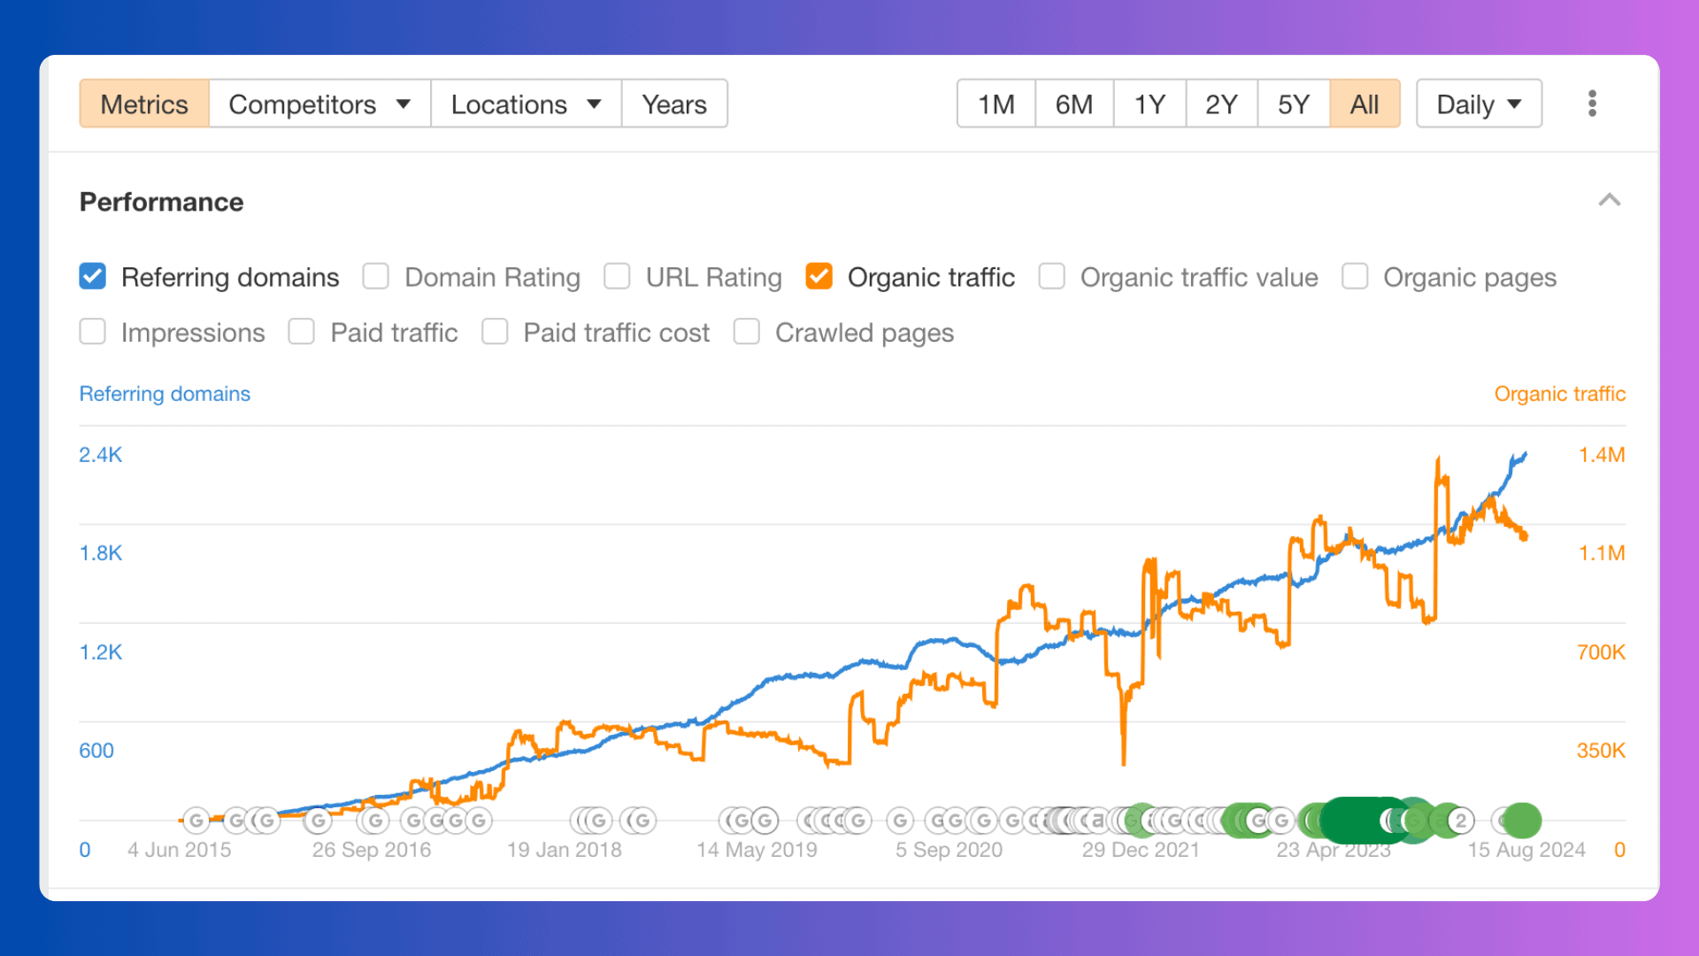This screenshot has width=1699, height=956.
Task: Click the 700K right axis value
Action: [x=1601, y=651]
